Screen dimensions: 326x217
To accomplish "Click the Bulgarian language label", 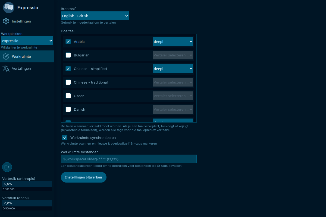I will (81, 55).
